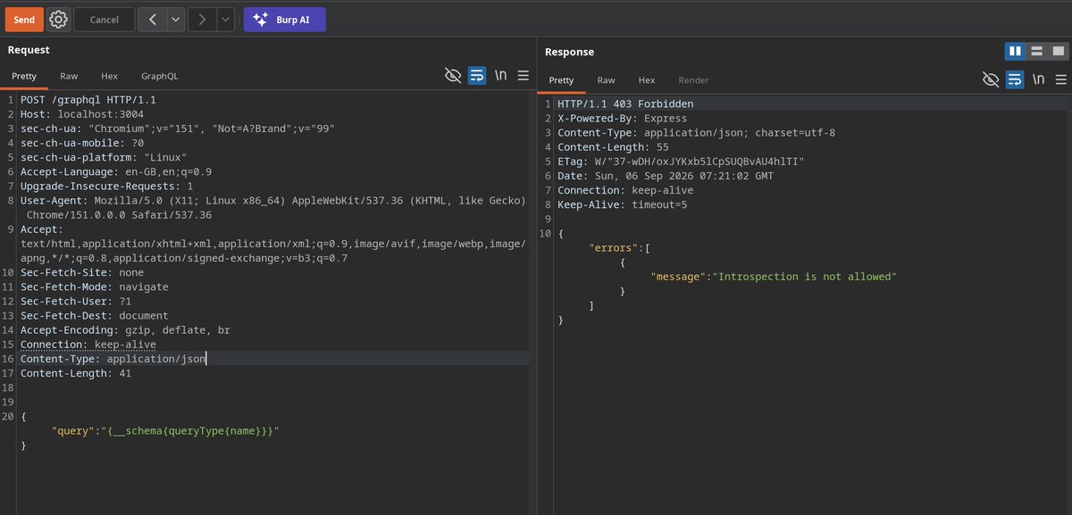This screenshot has height=515, width=1072.
Task: Click the Keep-Alive: timeout=5 response header
Action: click(x=622, y=204)
